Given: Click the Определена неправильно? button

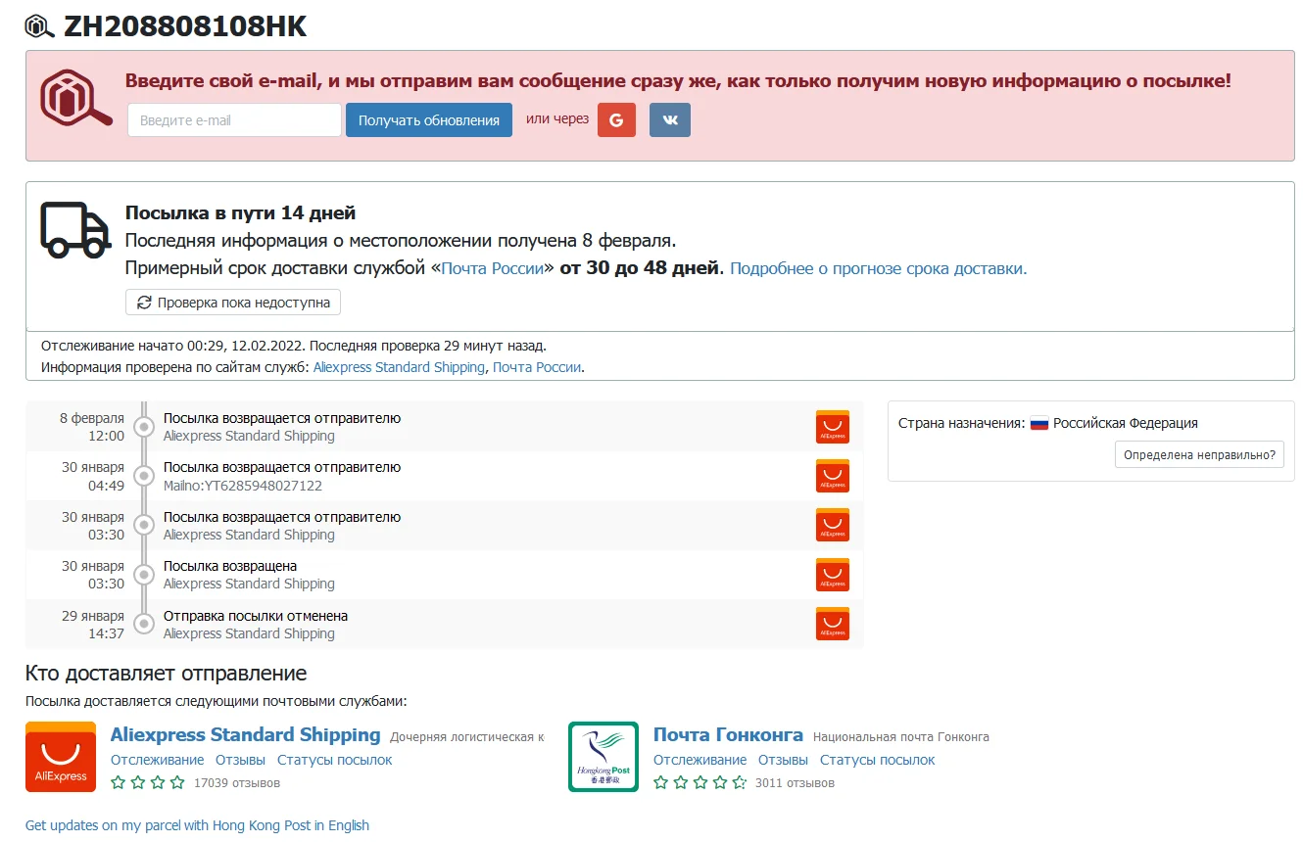Looking at the screenshot, I should click(x=1199, y=454).
